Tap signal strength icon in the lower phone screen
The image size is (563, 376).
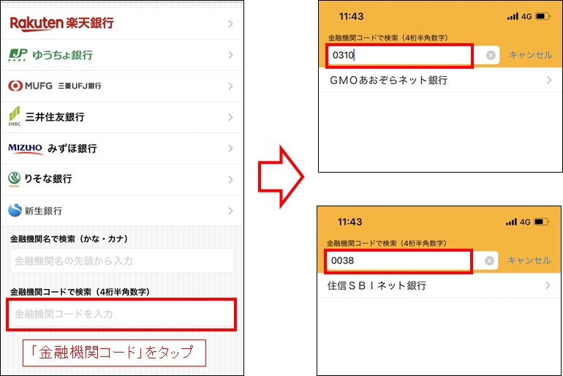click(511, 222)
